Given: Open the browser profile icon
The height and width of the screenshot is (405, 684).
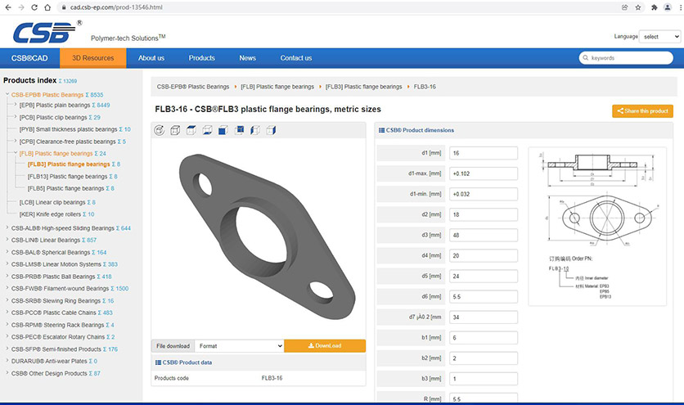Looking at the screenshot, I should coord(668,7).
